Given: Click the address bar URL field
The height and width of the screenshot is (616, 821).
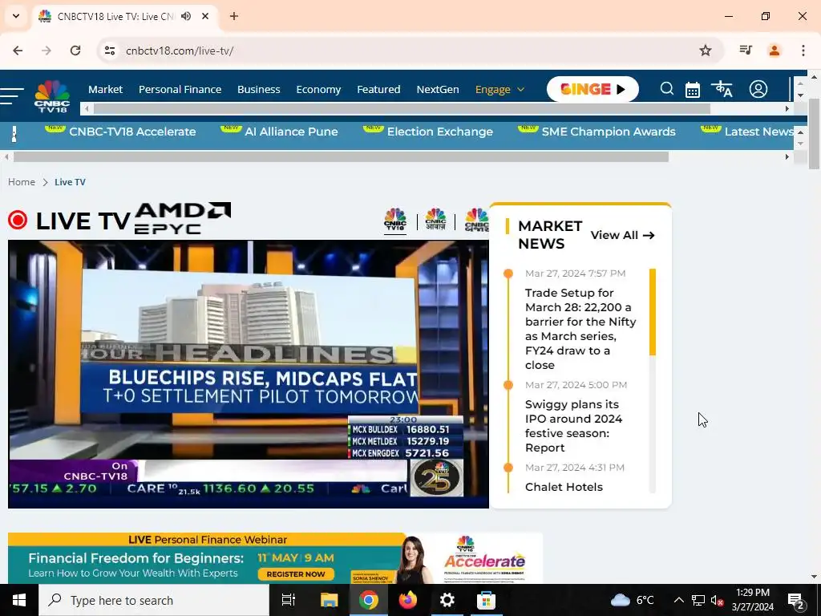Looking at the screenshot, I should [x=408, y=51].
